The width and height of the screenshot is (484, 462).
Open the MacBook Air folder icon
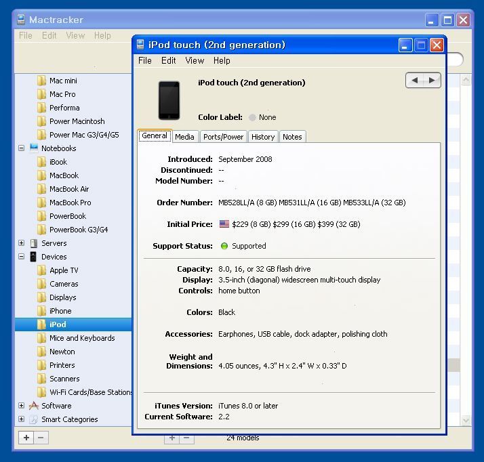point(41,189)
